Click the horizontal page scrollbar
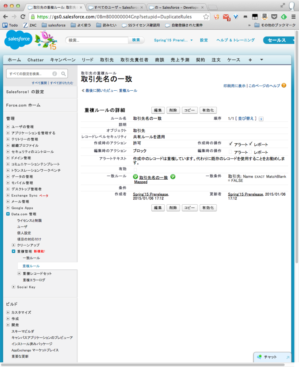Viewport: 299px width, 367px height. point(143,364)
